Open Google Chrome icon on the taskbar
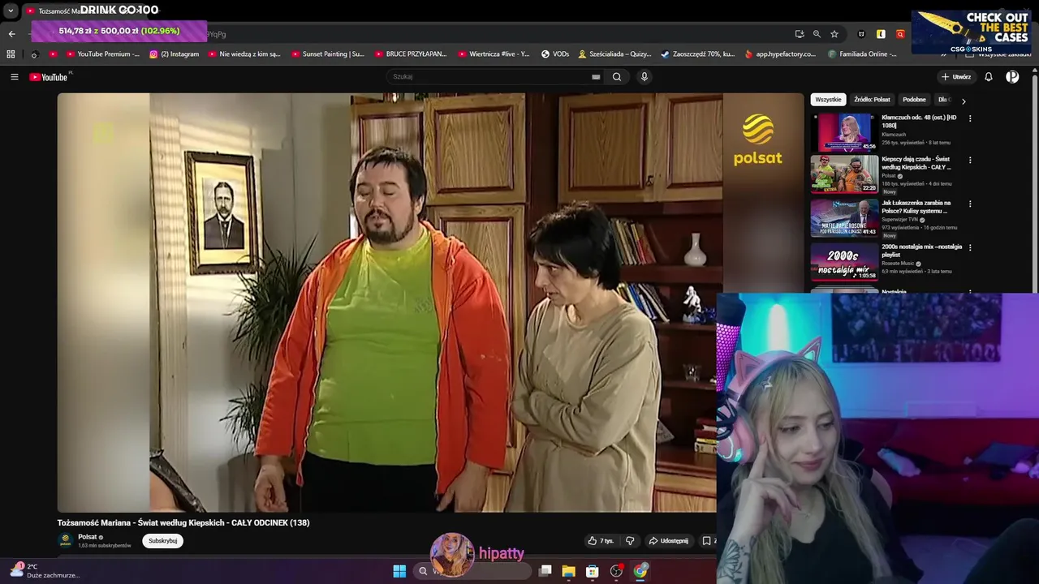The width and height of the screenshot is (1039, 584). [x=640, y=571]
